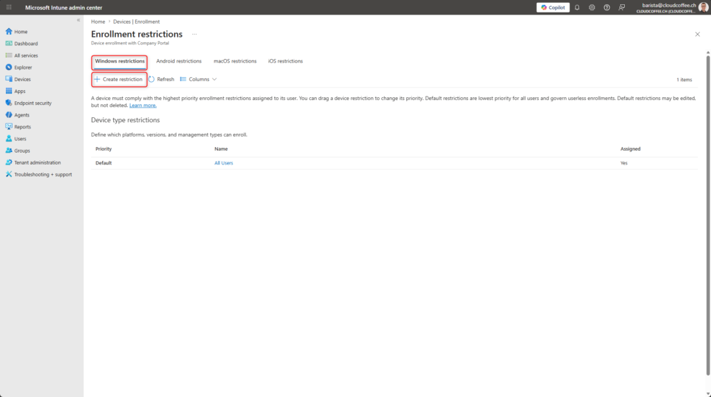This screenshot has height=397, width=711.
Task: Click the Refresh button
Action: 161,79
